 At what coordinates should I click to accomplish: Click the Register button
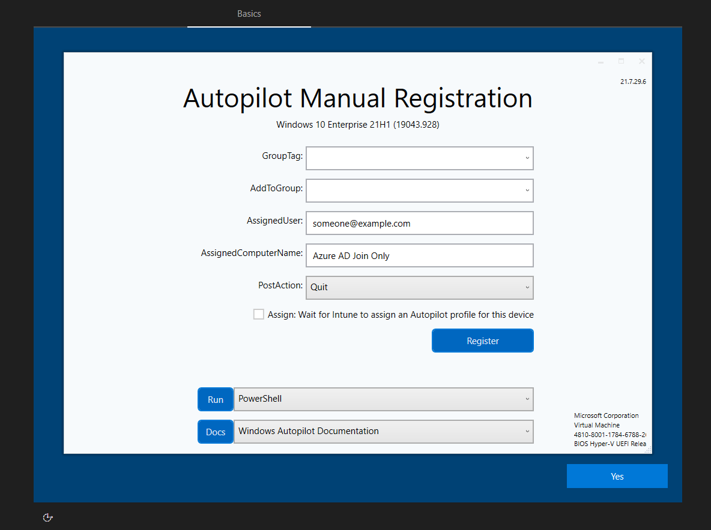(x=482, y=341)
